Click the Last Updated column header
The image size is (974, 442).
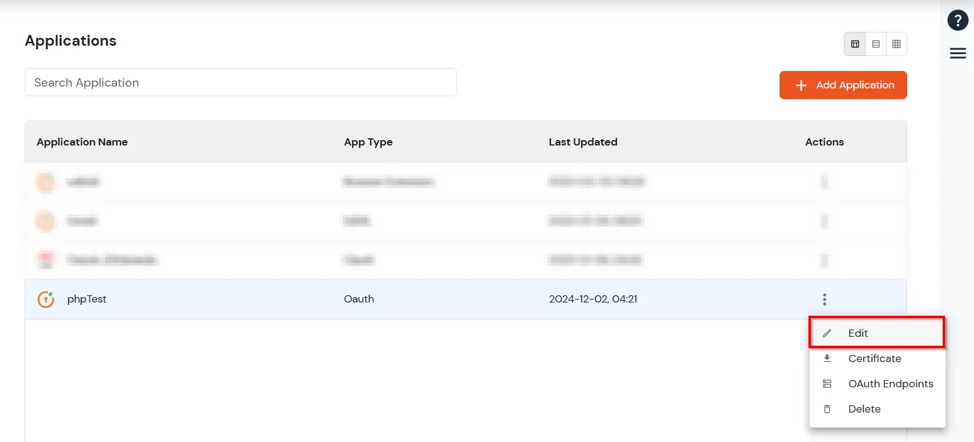583,142
